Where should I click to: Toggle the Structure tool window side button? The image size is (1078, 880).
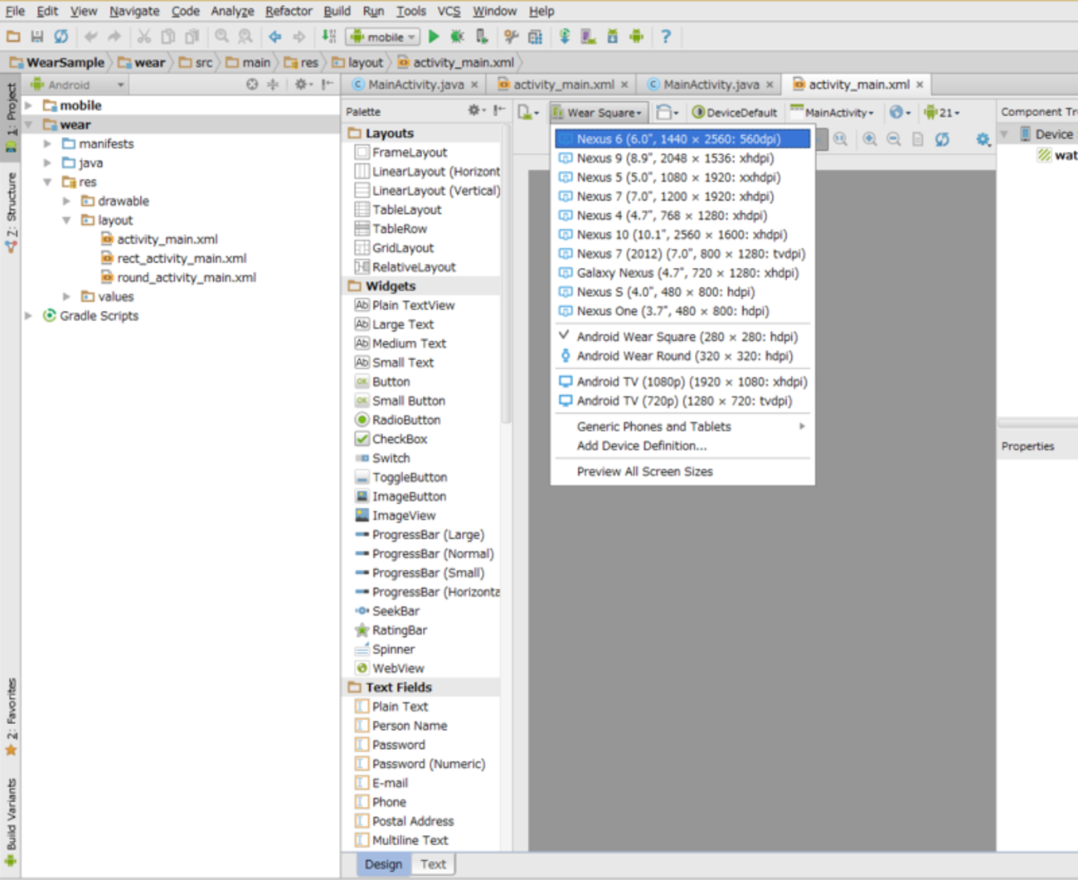pos(11,212)
